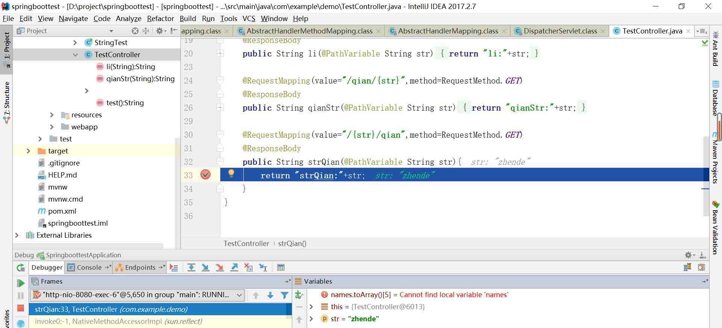722x328 pixels.
Task: Collapse strQian method fold at line 32
Action: coord(220,162)
